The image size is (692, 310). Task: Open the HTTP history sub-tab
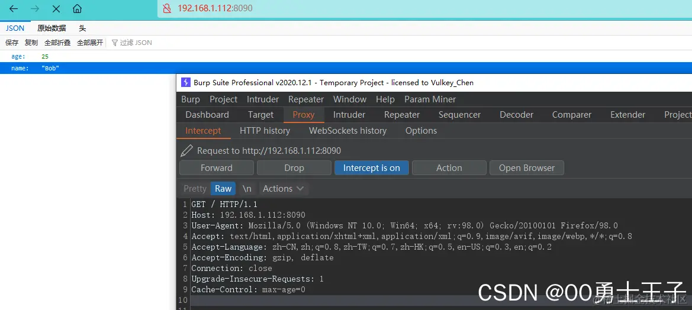click(x=265, y=131)
